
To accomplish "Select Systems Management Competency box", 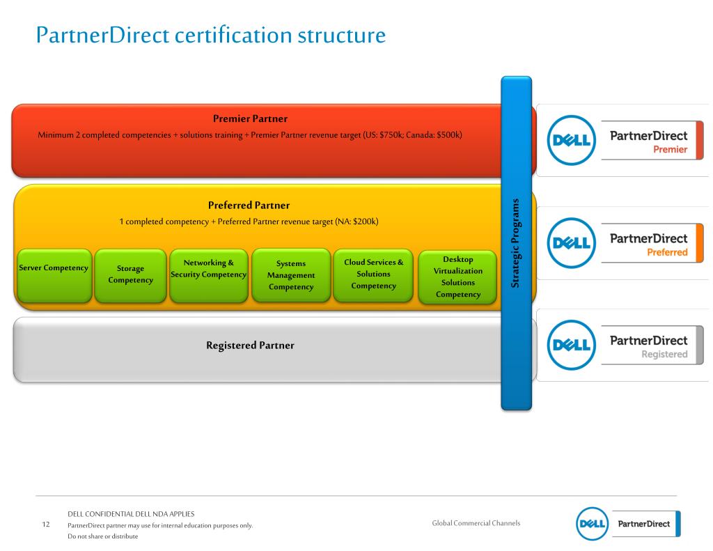I will pos(291,275).
